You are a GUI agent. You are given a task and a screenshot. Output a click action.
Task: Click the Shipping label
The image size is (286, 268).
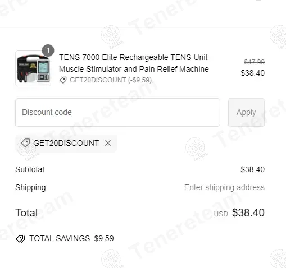[30, 188]
